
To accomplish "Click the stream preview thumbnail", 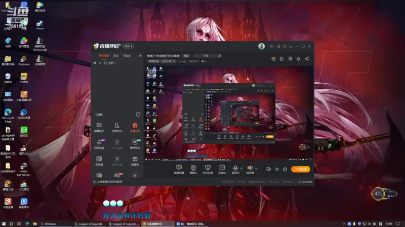I will point(229,113).
